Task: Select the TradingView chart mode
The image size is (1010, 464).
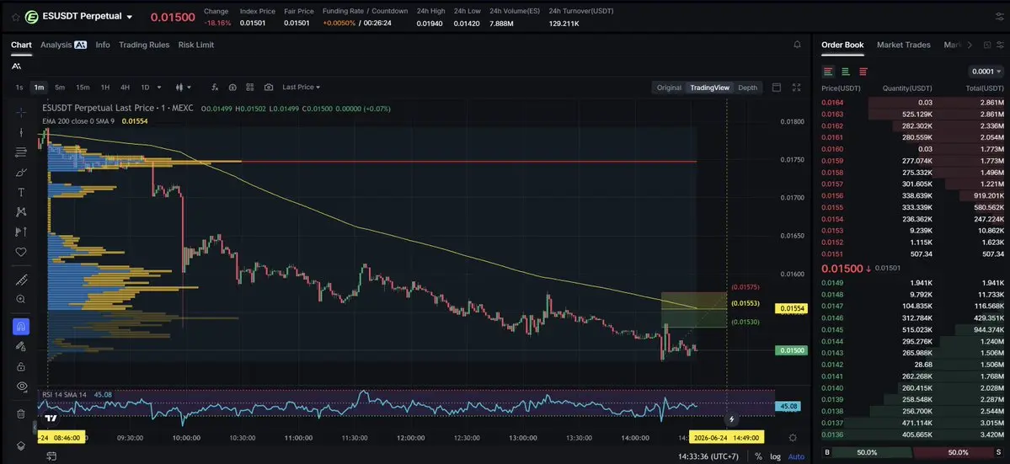Action: [710, 88]
